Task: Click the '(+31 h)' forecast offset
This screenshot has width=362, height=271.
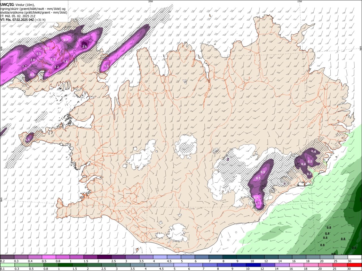Action: pos(40,20)
